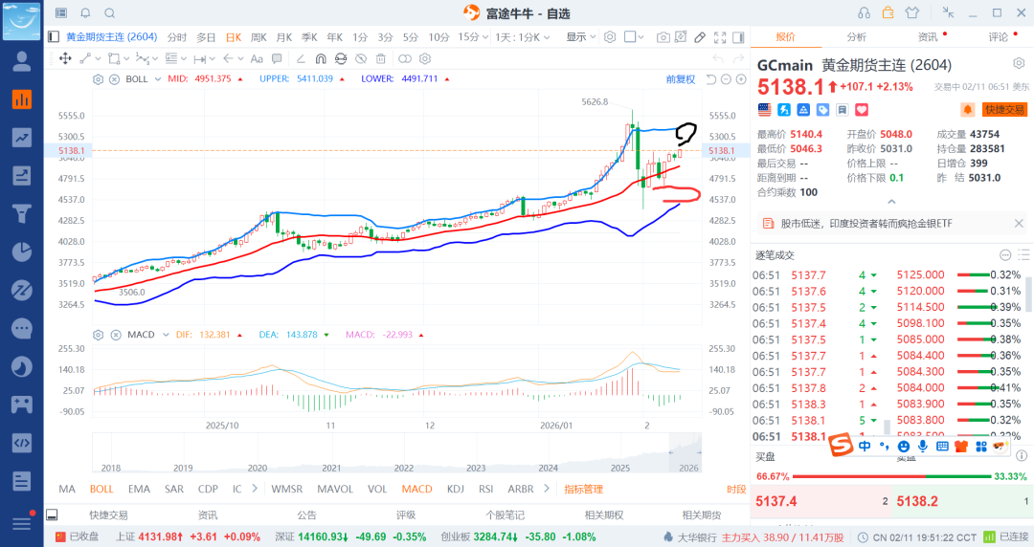Expand the line drawing tool dropdown arrow

(x=98, y=58)
